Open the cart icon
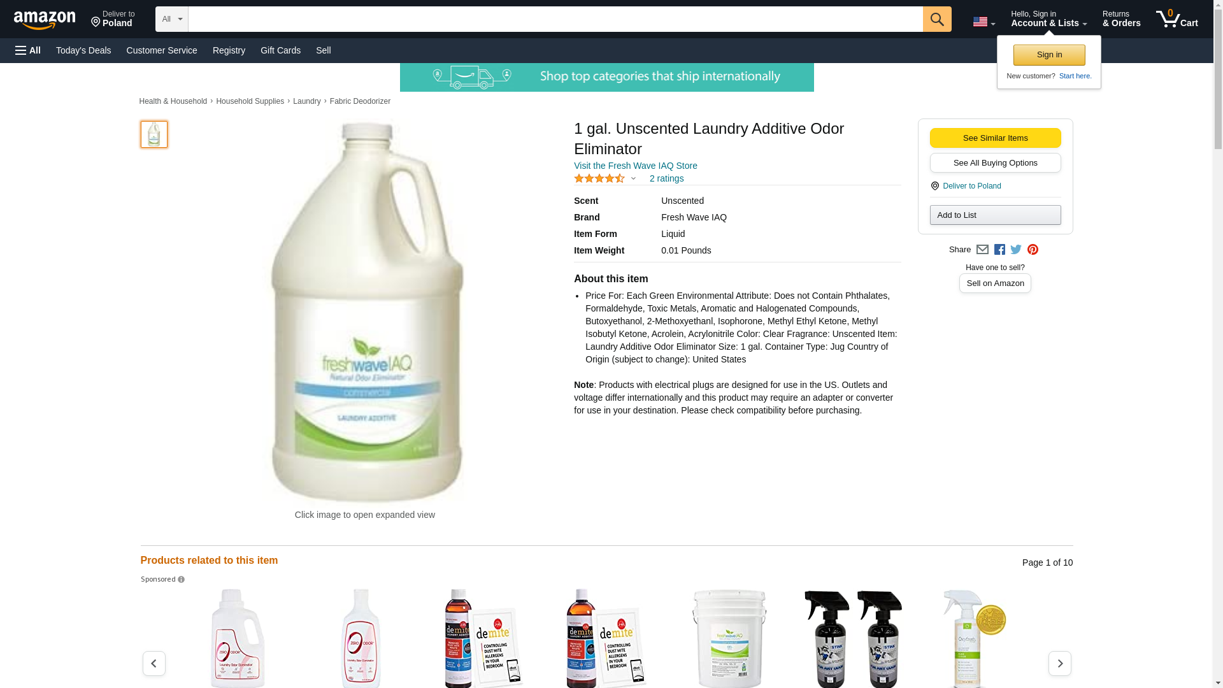The width and height of the screenshot is (1223, 688). [1177, 18]
